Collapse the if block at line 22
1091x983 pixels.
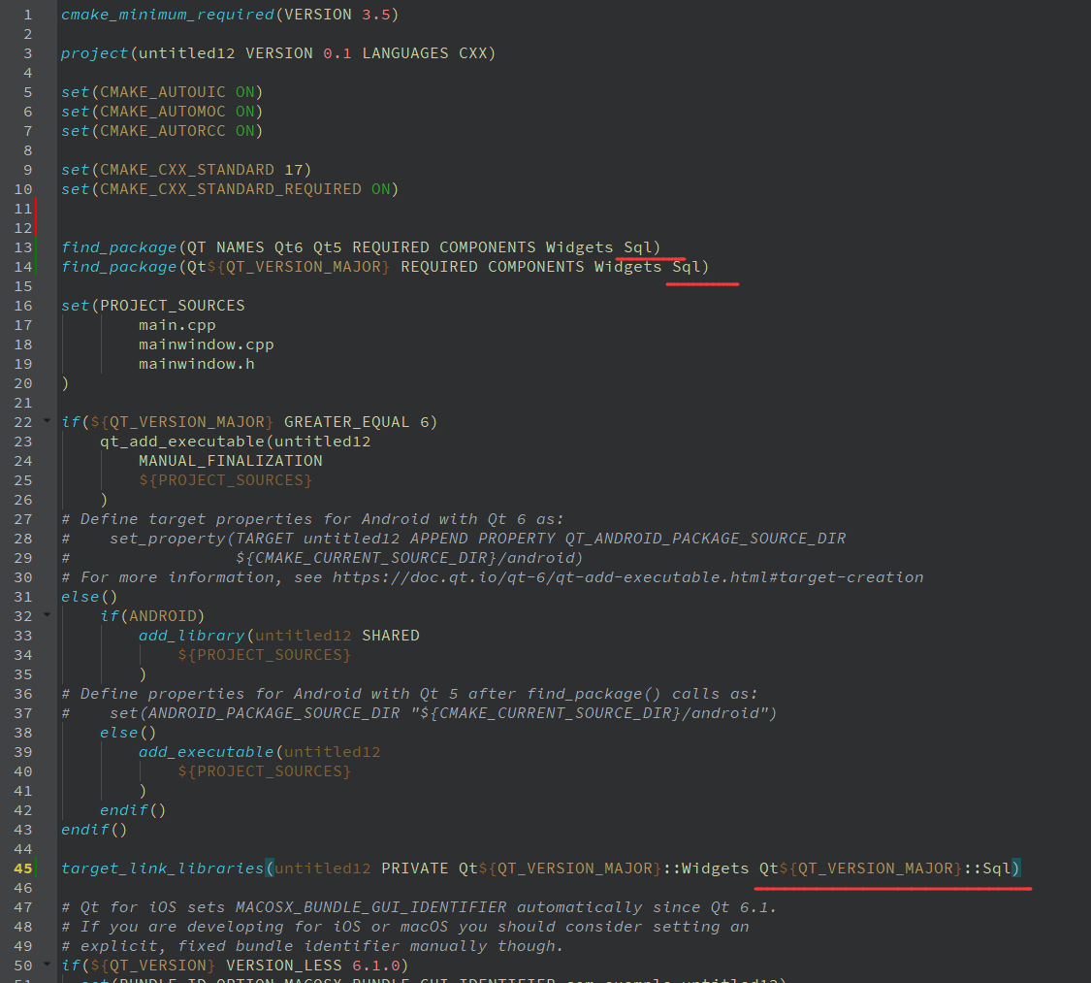tap(45, 421)
